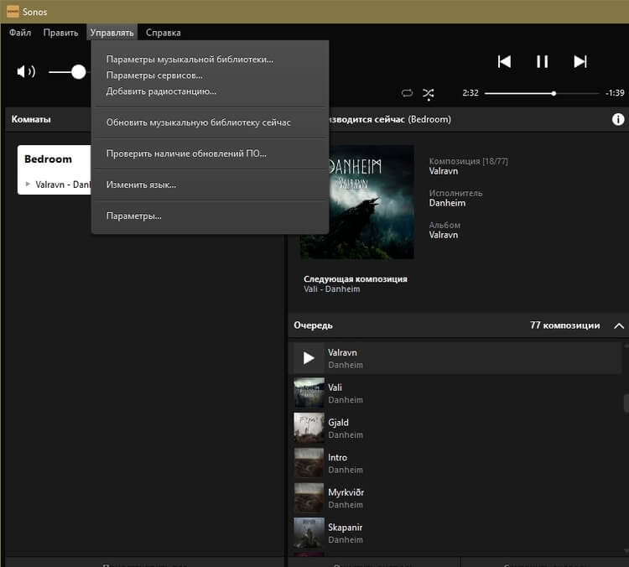Image resolution: width=629 pixels, height=567 pixels.
Task: Open the Файл menu
Action: [x=20, y=33]
